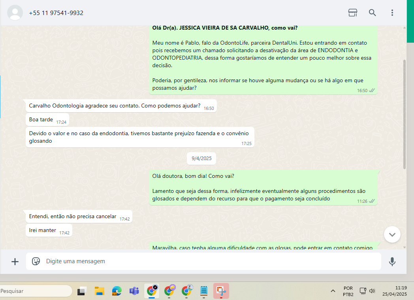Switch to the third Chrome taskbar icon
This screenshot has width=414, height=300.
[x=187, y=291]
